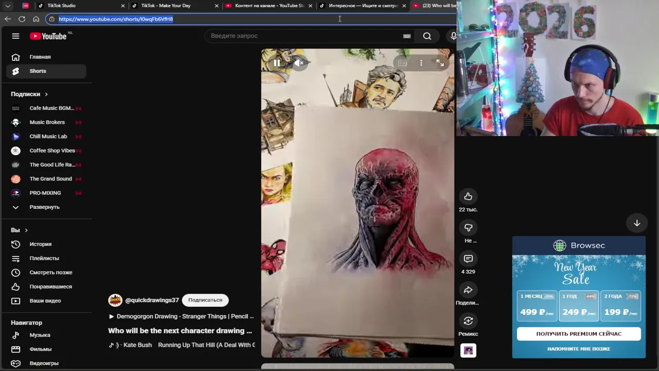Switch to the 'Интересное' TikTok tab
The image size is (659, 371).
pos(363,6)
